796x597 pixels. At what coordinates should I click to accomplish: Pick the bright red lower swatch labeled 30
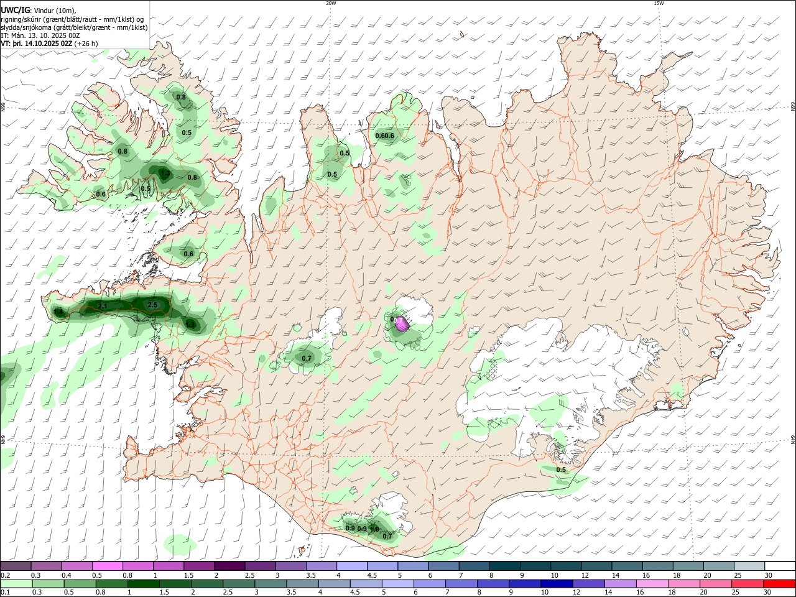point(780,583)
